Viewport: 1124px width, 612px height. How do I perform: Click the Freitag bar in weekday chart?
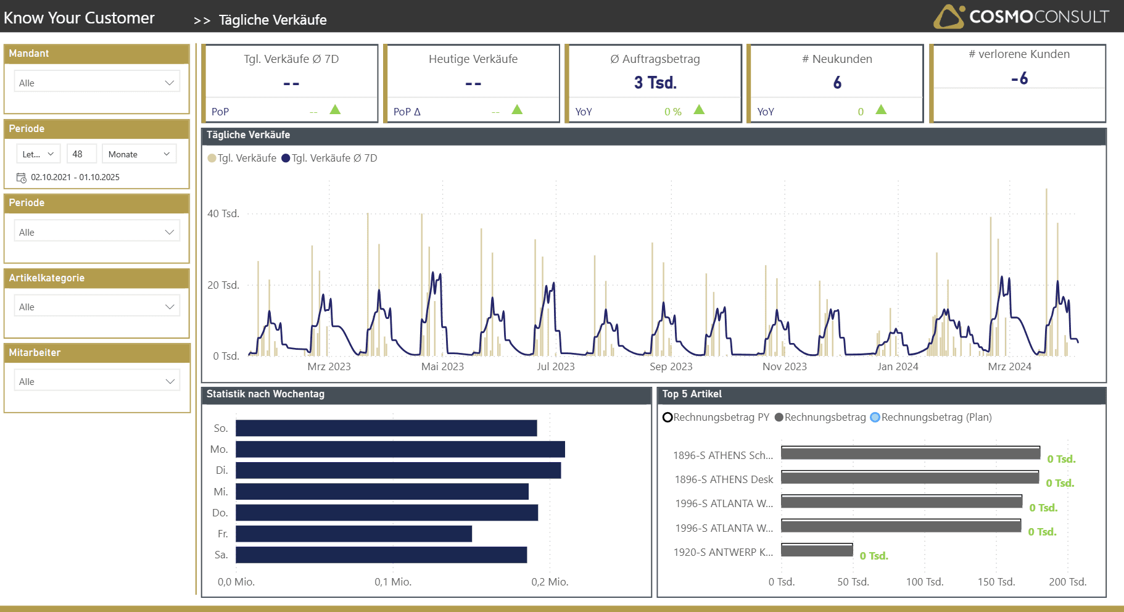tap(354, 534)
